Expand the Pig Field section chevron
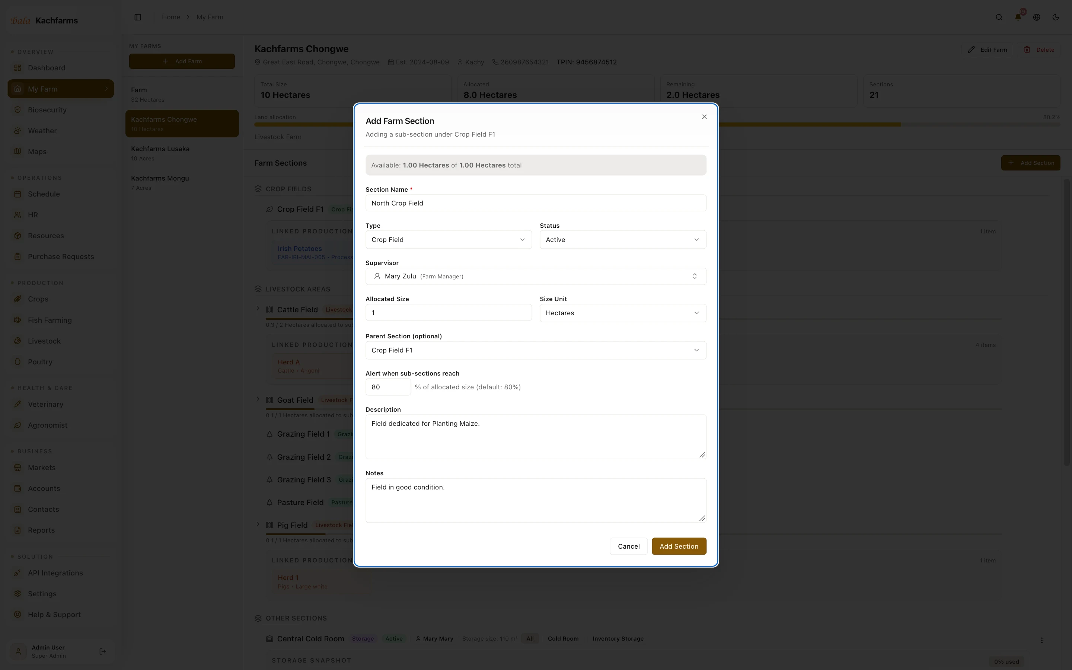The height and width of the screenshot is (670, 1072). coord(258,524)
